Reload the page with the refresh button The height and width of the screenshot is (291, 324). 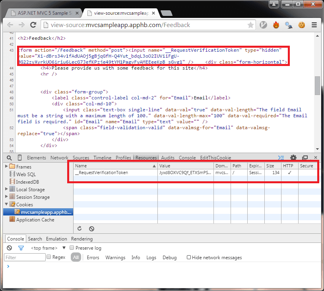(x=34, y=25)
